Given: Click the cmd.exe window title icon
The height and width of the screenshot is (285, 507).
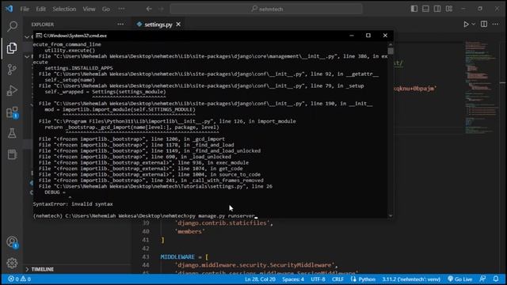Looking at the screenshot, I should [39, 36].
